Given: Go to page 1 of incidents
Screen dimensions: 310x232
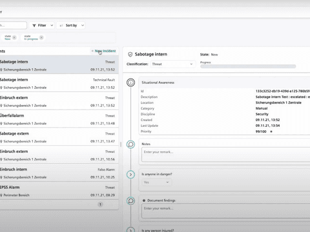Looking at the screenshot, I should tap(100, 204).
